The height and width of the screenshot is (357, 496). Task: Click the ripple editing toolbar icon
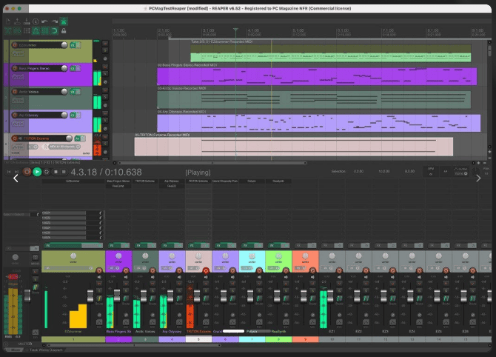[27, 30]
